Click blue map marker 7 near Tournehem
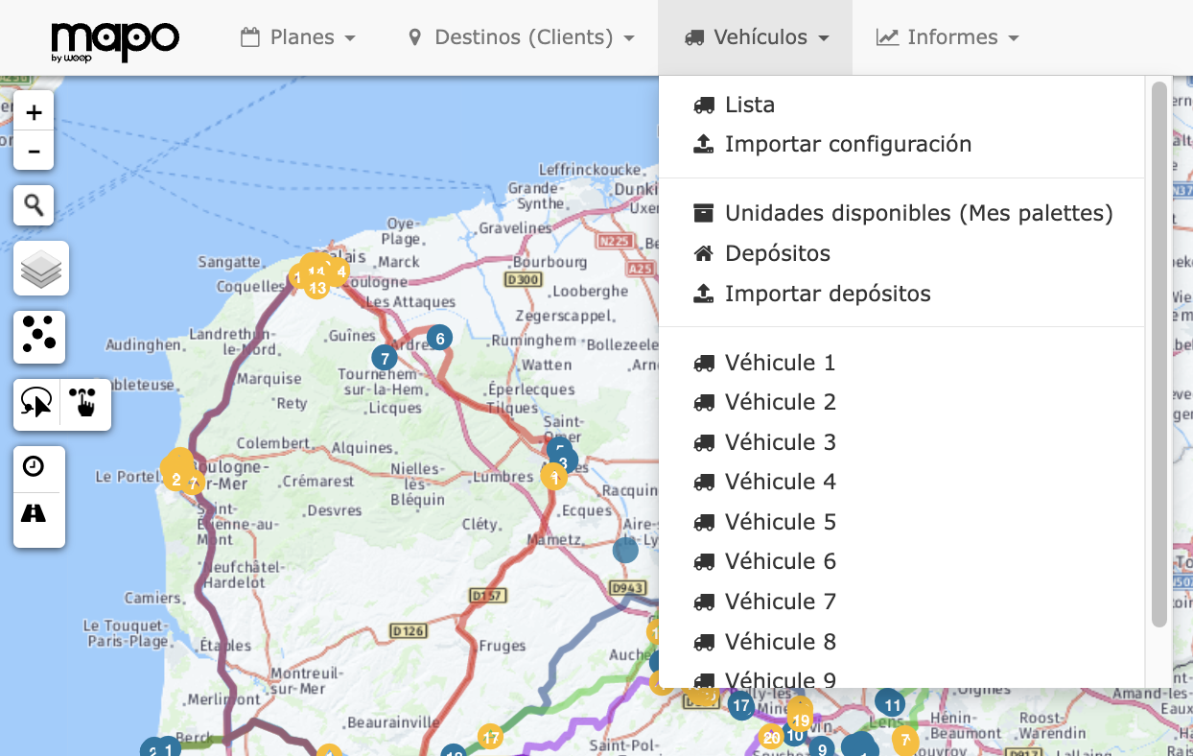The height and width of the screenshot is (756, 1193). 384,359
